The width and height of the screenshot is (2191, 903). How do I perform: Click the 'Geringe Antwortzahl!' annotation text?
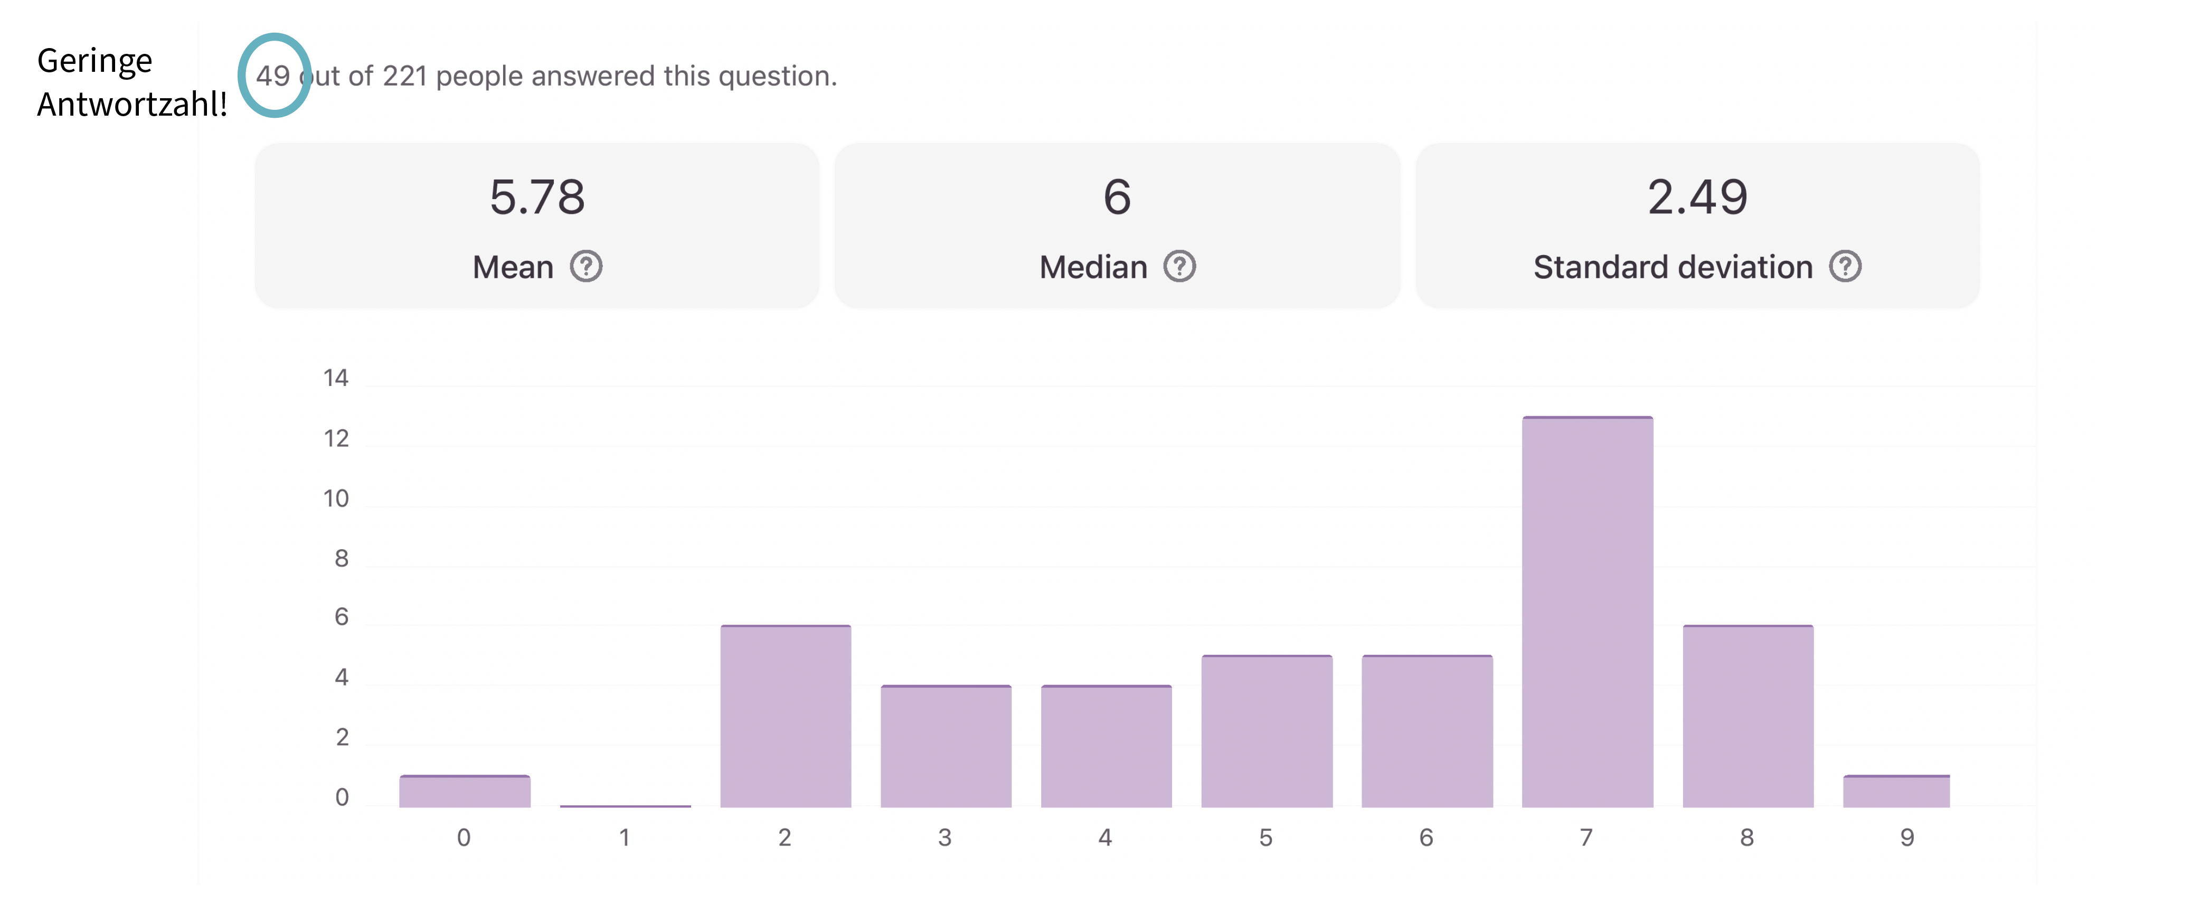pyautogui.click(x=131, y=82)
